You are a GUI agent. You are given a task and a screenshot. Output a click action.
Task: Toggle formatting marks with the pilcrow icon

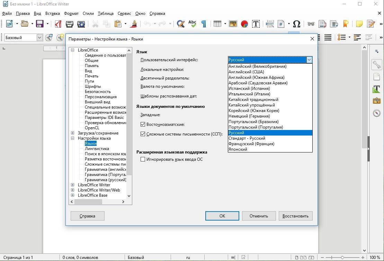coord(204,24)
